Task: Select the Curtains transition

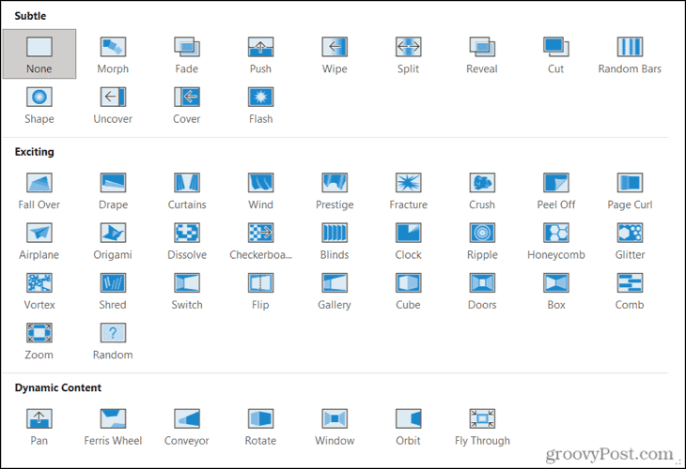Action: pyautogui.click(x=187, y=190)
